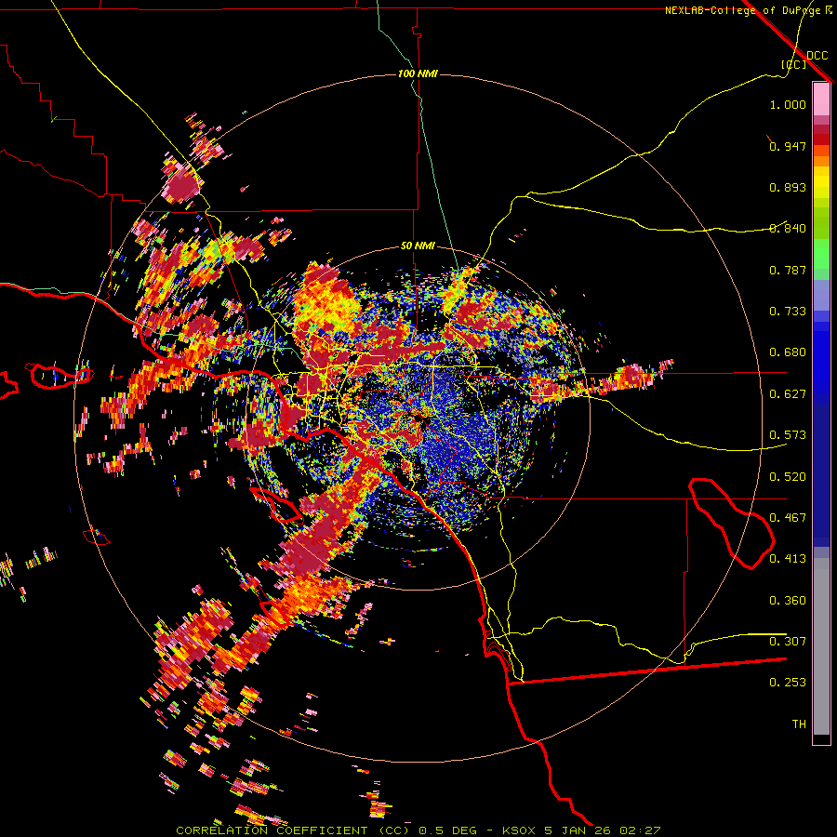
Task: Select the 0.947 scale value
Action: [788, 146]
